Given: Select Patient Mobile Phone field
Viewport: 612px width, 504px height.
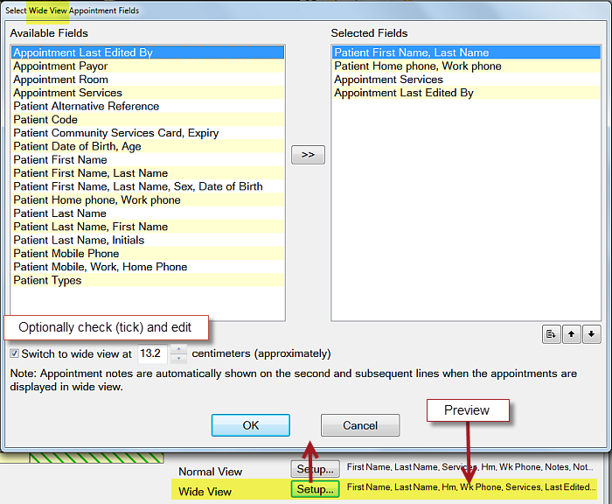Looking at the screenshot, I should pyautogui.click(x=148, y=254).
